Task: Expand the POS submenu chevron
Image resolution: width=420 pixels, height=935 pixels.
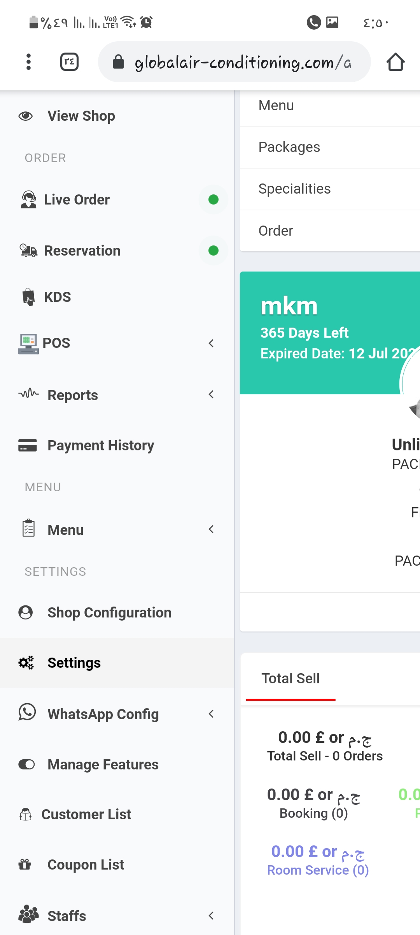Action: coord(211,343)
